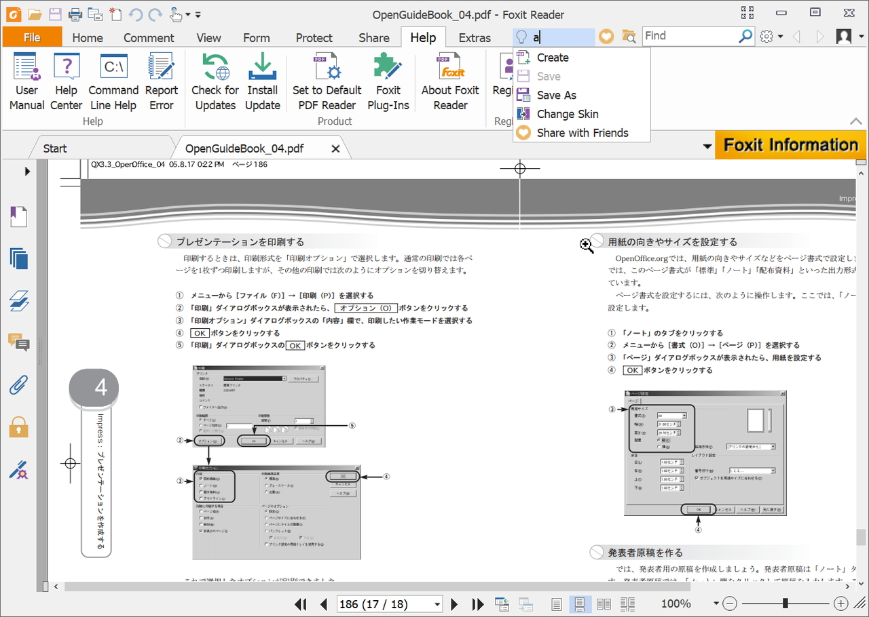Open the page number dropdown
869x617 pixels.
tap(437, 604)
